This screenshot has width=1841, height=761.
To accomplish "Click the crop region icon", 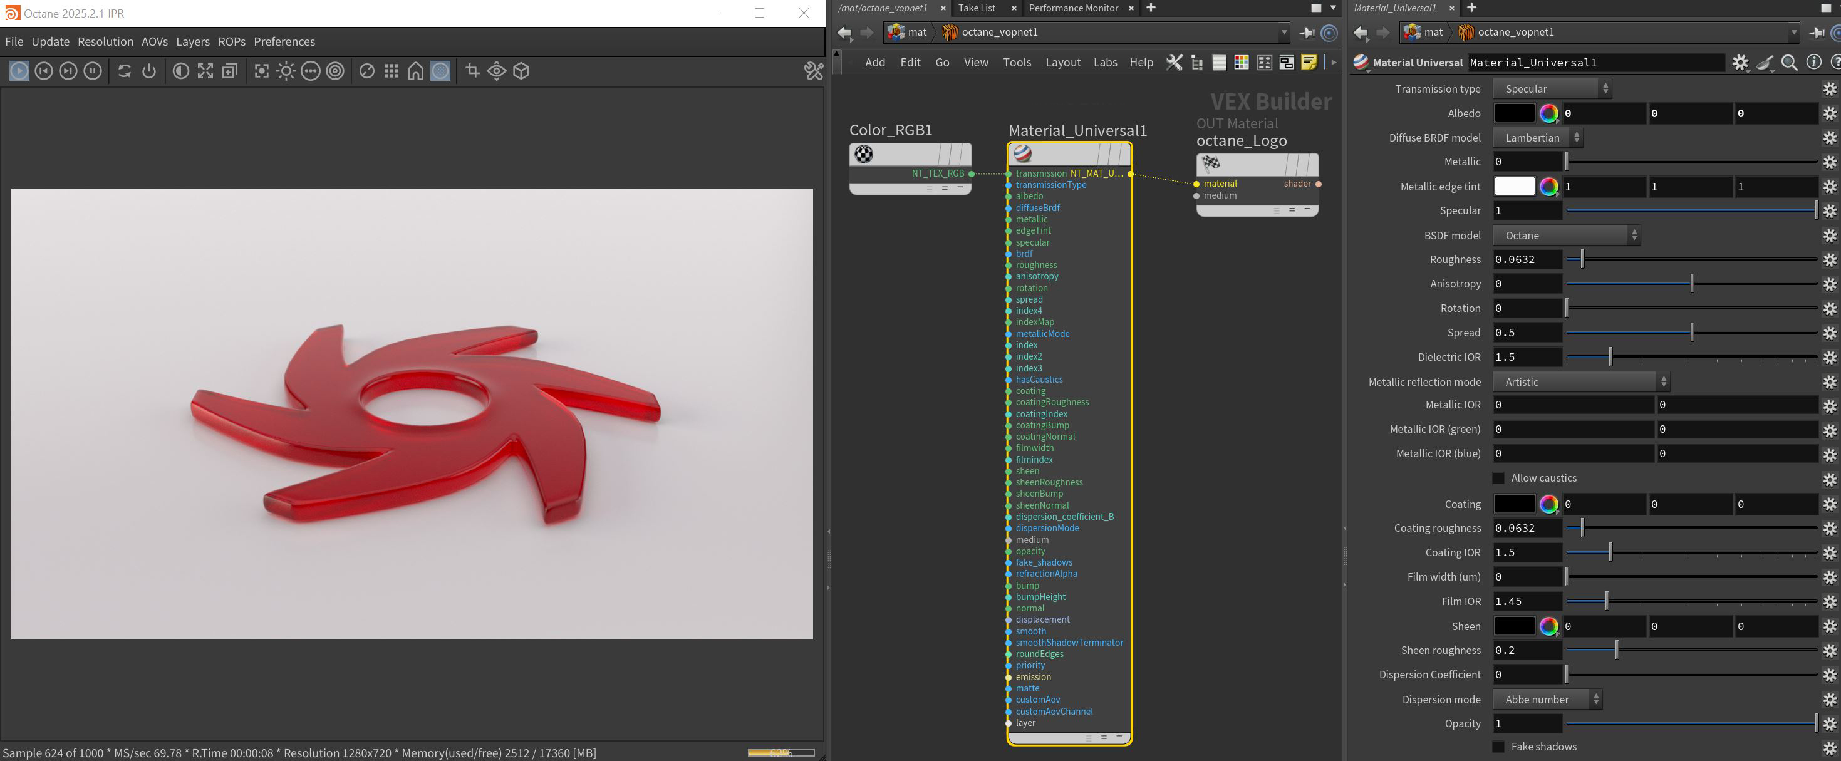I will point(472,71).
